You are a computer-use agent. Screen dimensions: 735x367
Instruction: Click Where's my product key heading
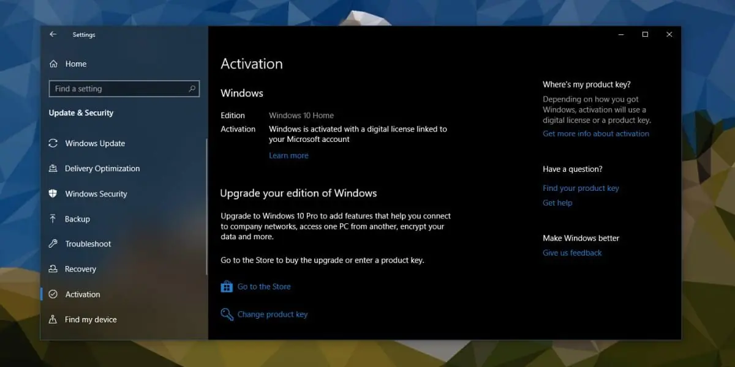[586, 84]
